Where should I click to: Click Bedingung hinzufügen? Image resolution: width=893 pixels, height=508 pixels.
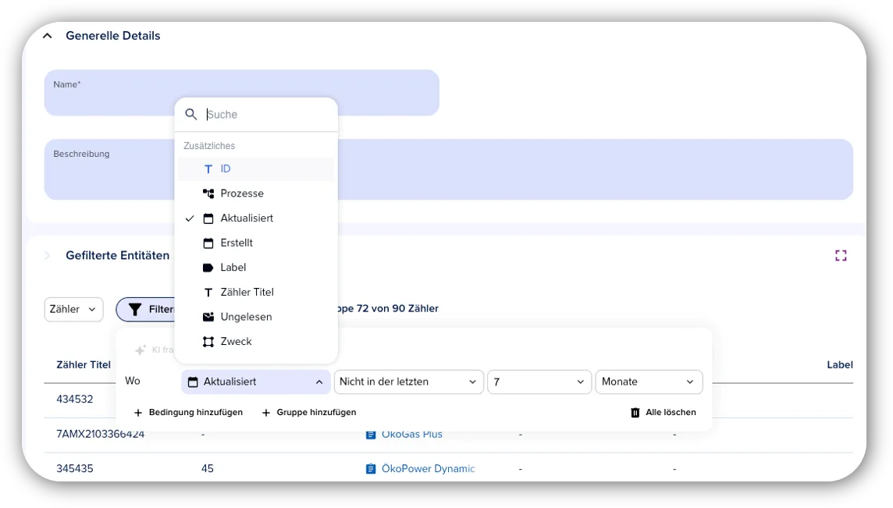coord(188,412)
